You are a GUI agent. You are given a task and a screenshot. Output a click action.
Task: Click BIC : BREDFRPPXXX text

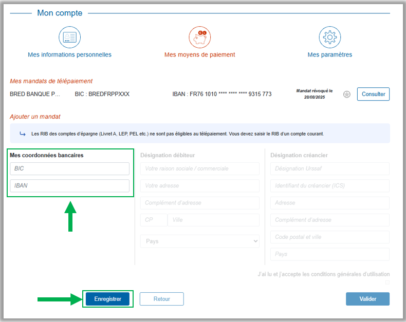pos(102,94)
